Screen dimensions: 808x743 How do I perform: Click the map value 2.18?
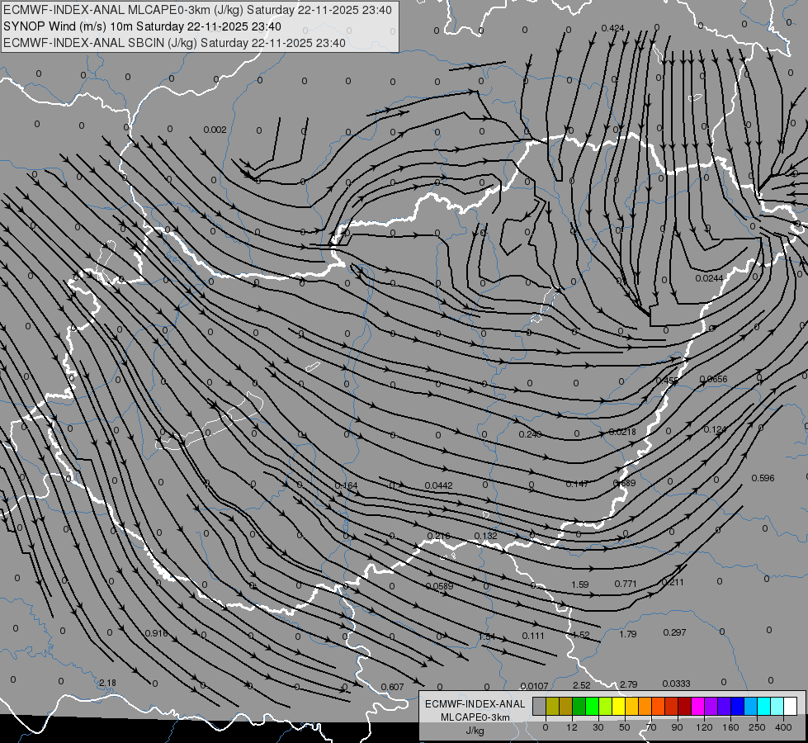(x=107, y=683)
